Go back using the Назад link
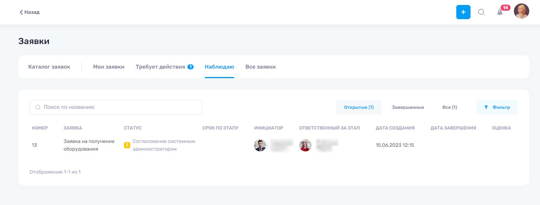540x205 pixels. coord(30,12)
